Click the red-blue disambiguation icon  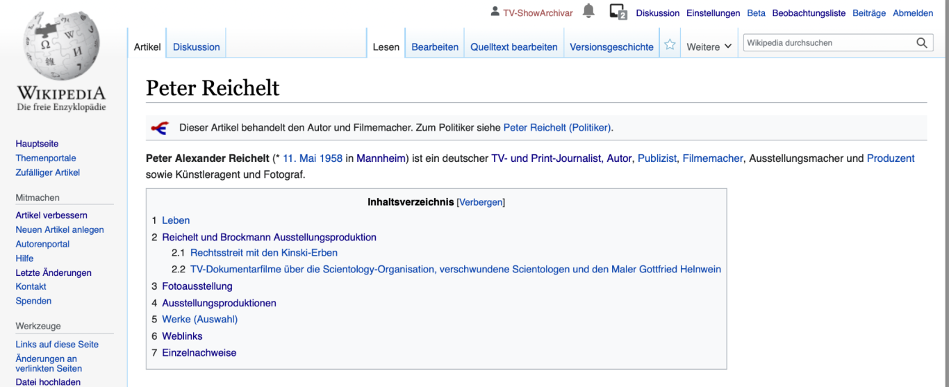click(160, 128)
